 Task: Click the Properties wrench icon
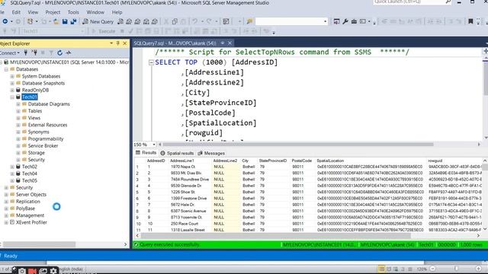(345, 21)
